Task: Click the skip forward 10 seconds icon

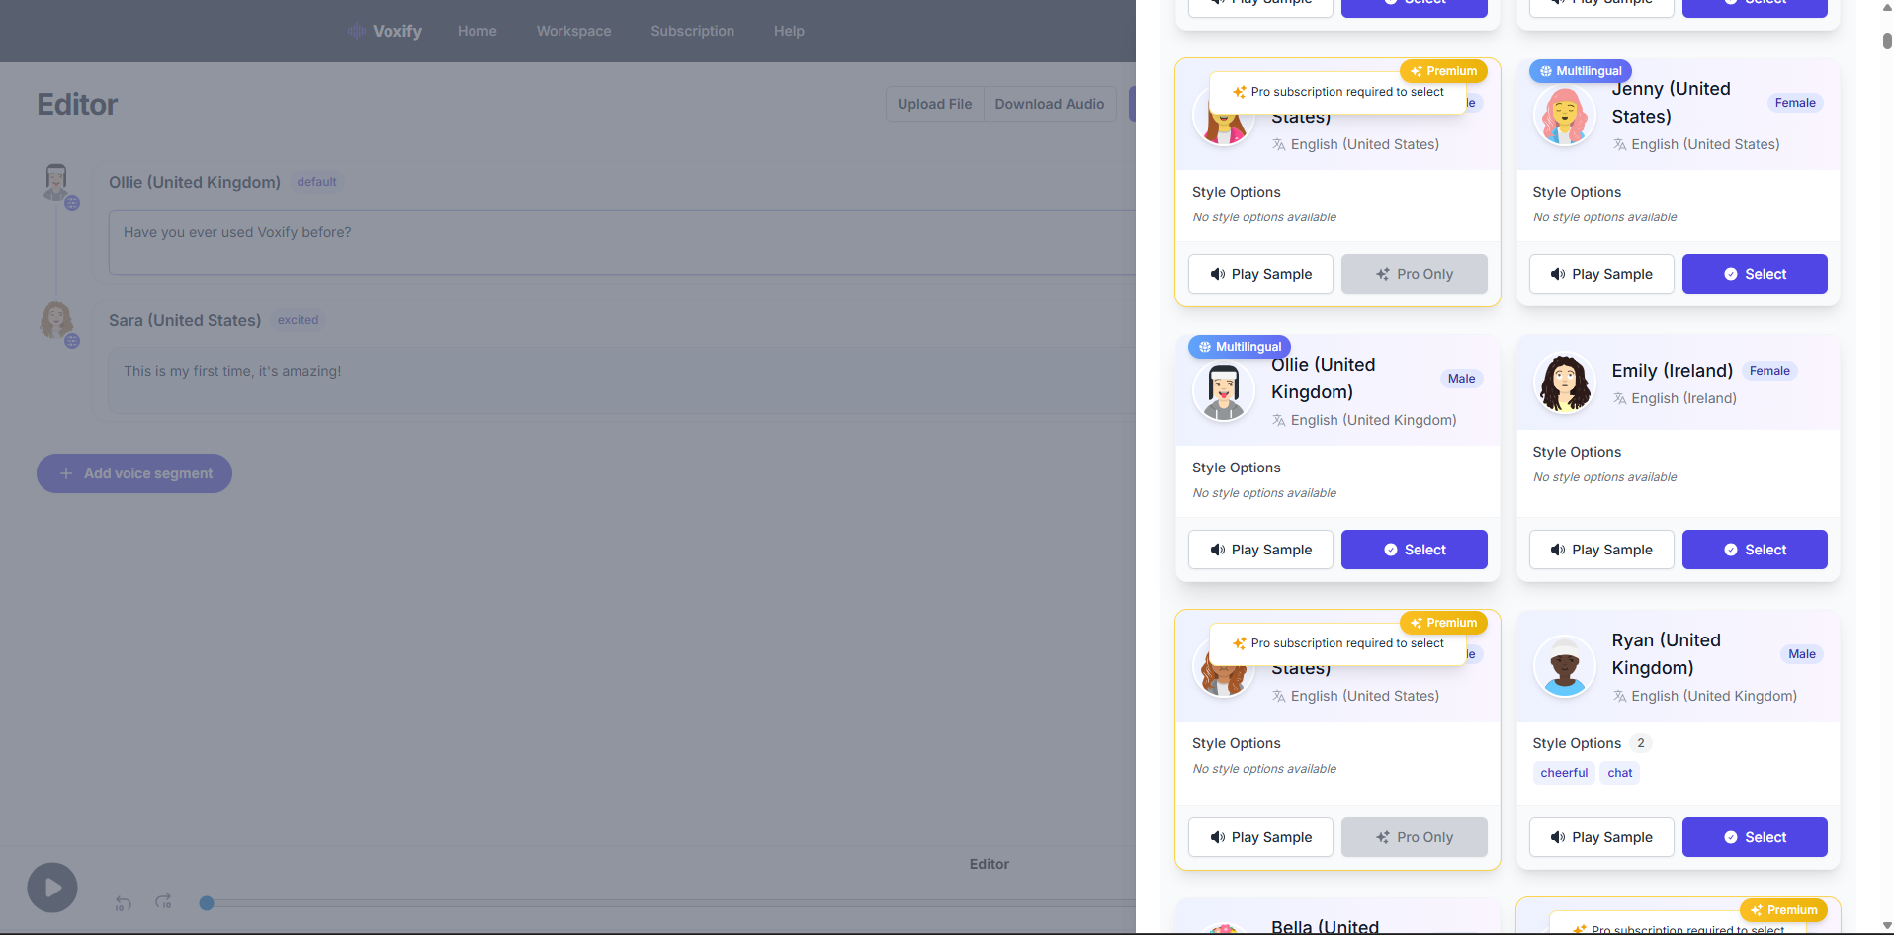Action: click(x=164, y=901)
